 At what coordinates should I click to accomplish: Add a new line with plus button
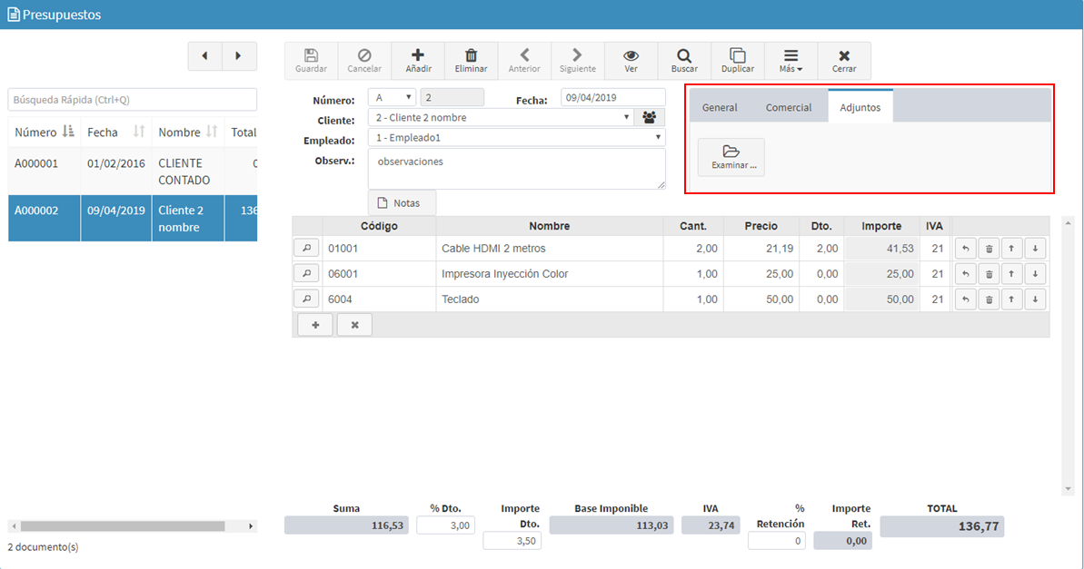coord(315,325)
